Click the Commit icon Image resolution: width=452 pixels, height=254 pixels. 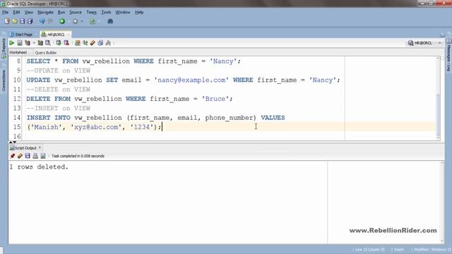[59, 43]
